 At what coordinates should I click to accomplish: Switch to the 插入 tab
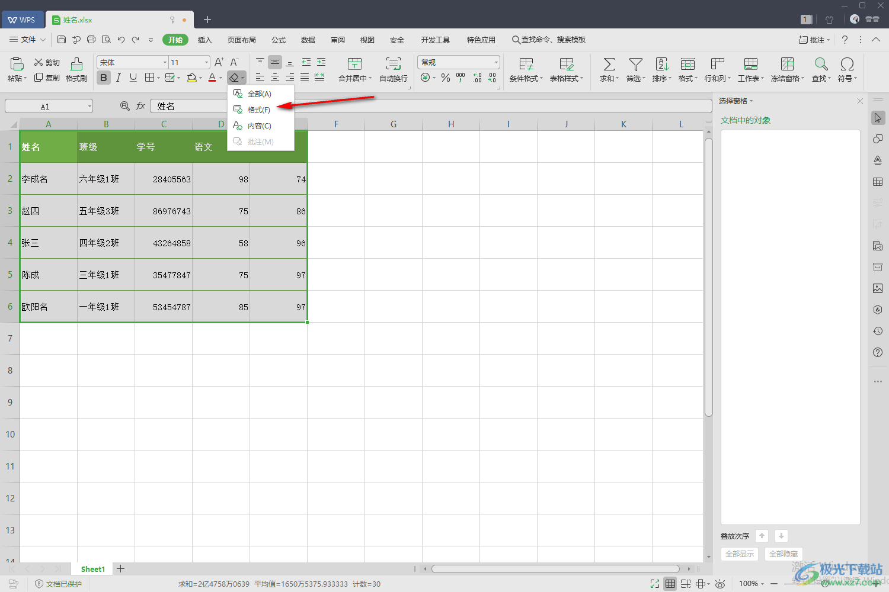click(205, 40)
